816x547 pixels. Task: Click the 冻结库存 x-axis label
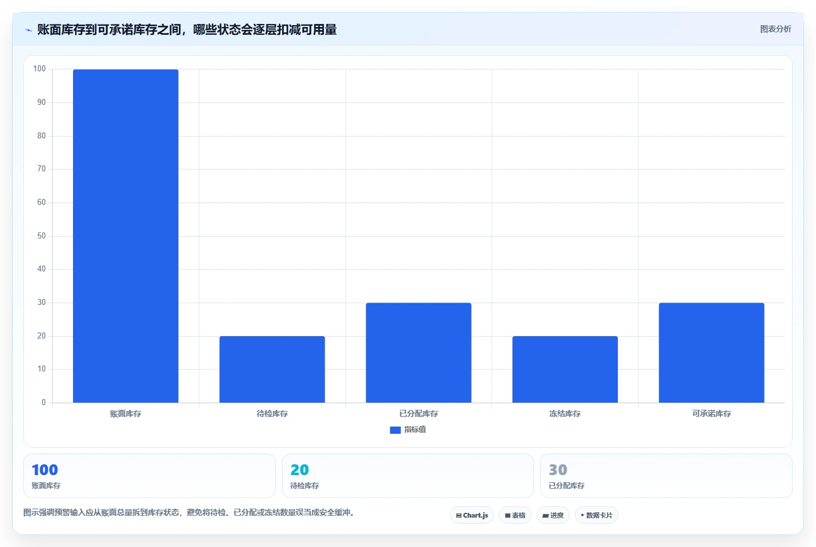(x=565, y=414)
